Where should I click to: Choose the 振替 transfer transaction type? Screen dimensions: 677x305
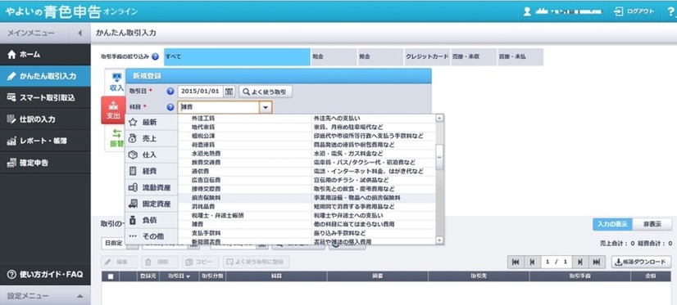click(116, 139)
